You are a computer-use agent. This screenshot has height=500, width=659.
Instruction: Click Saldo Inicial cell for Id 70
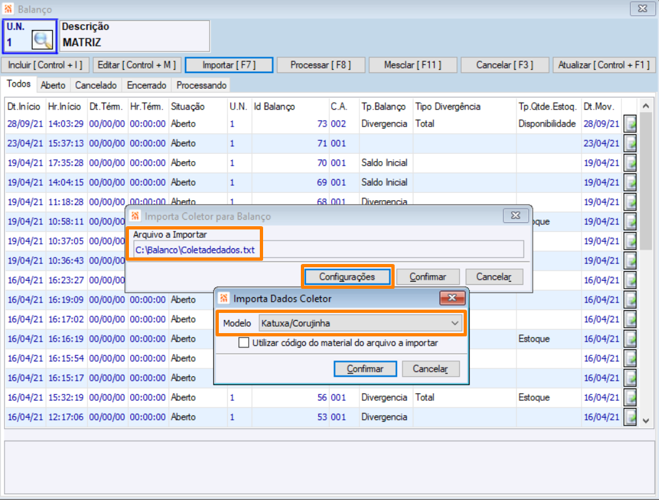click(384, 163)
